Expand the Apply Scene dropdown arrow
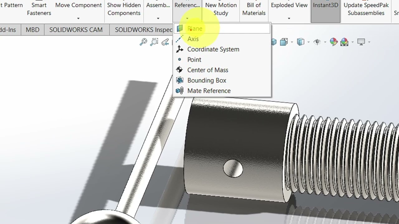 [x=353, y=42]
